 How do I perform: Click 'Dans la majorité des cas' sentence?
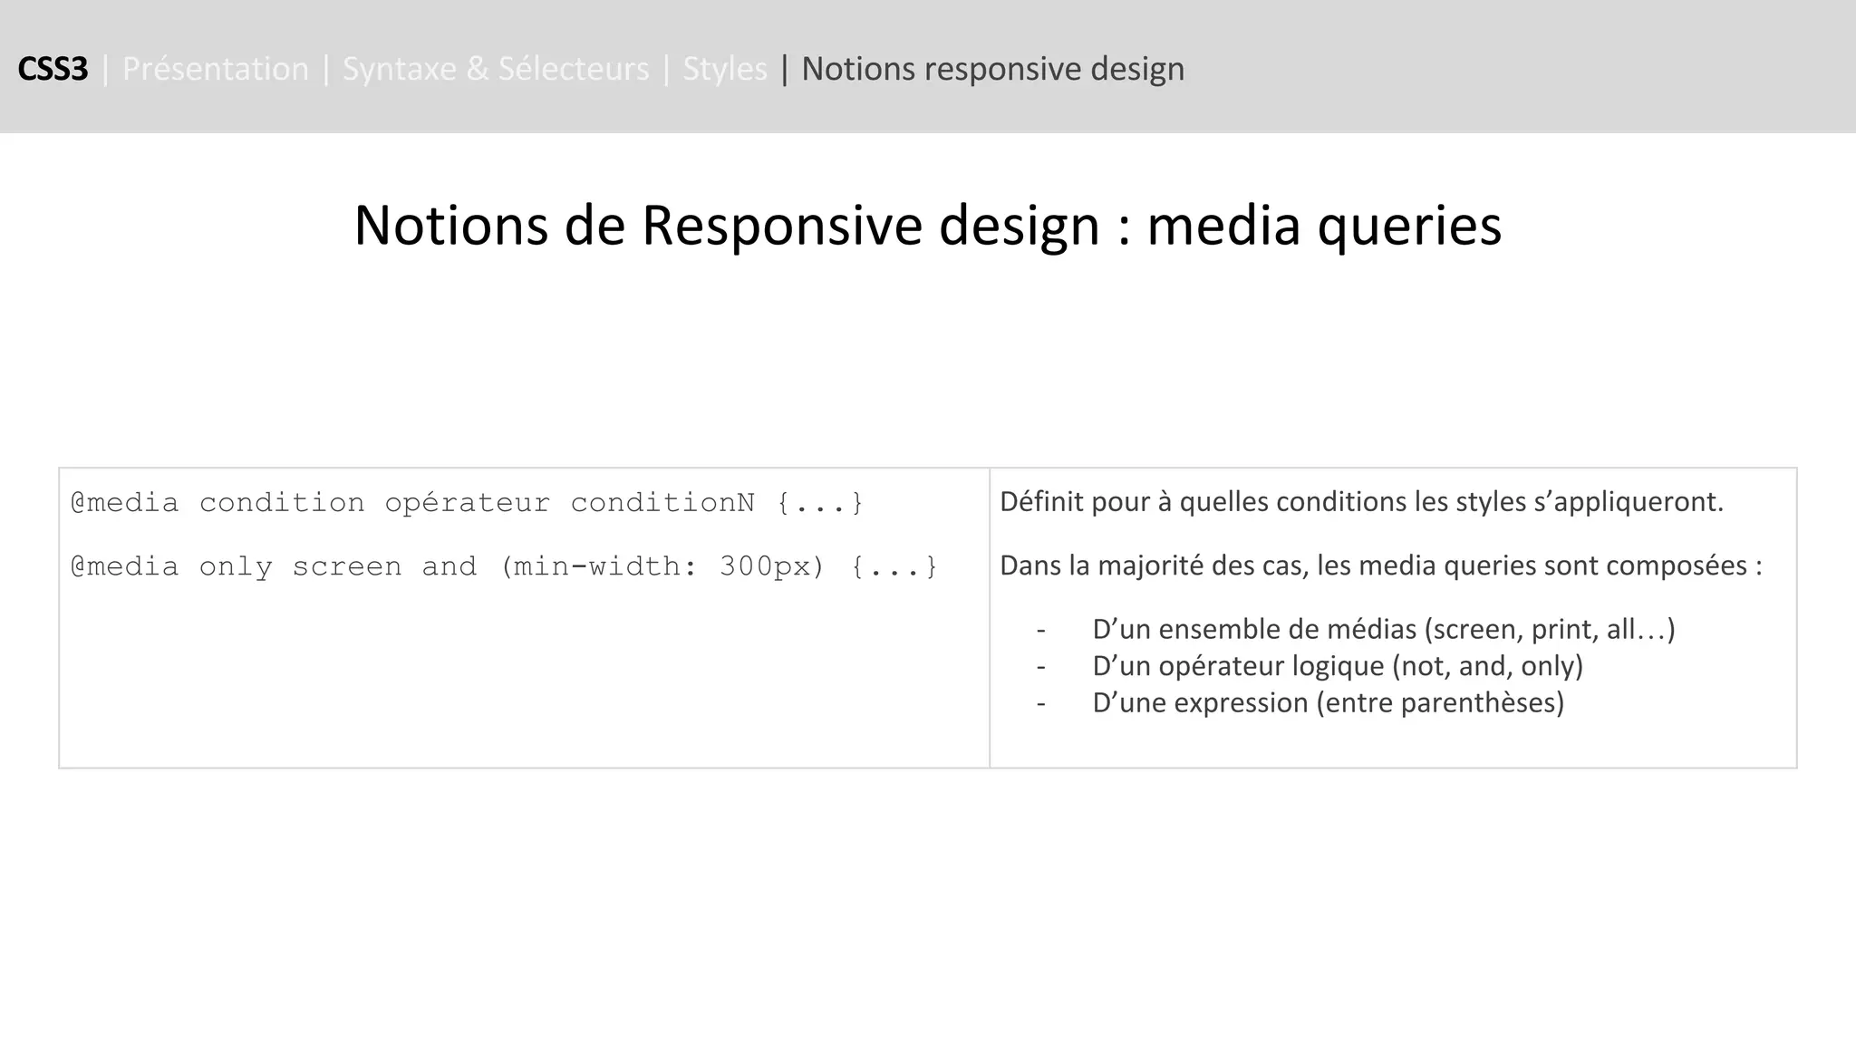(x=1381, y=565)
